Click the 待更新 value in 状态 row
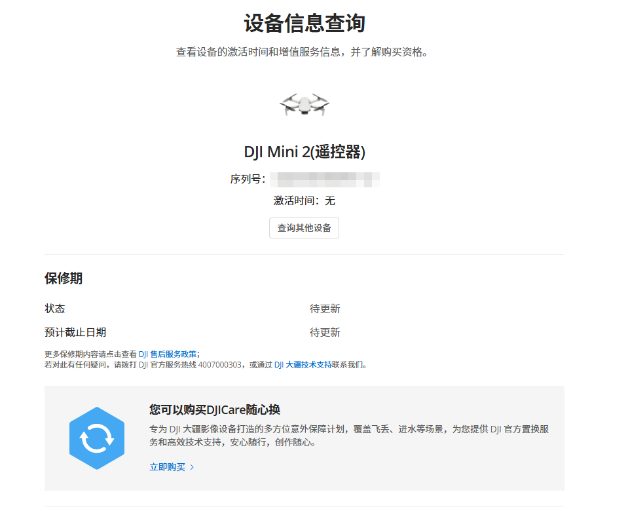This screenshot has height=511, width=628. coord(325,309)
